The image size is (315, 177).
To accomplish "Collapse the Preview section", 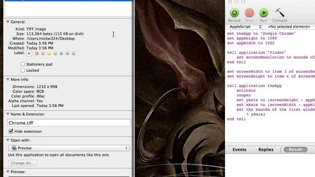I will pos(8,172).
